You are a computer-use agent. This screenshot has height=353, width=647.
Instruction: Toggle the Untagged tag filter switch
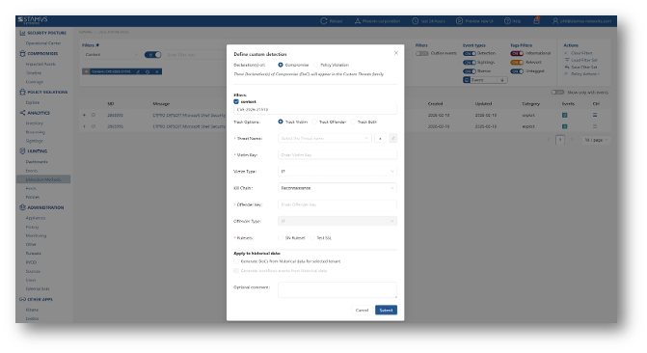tap(517, 71)
